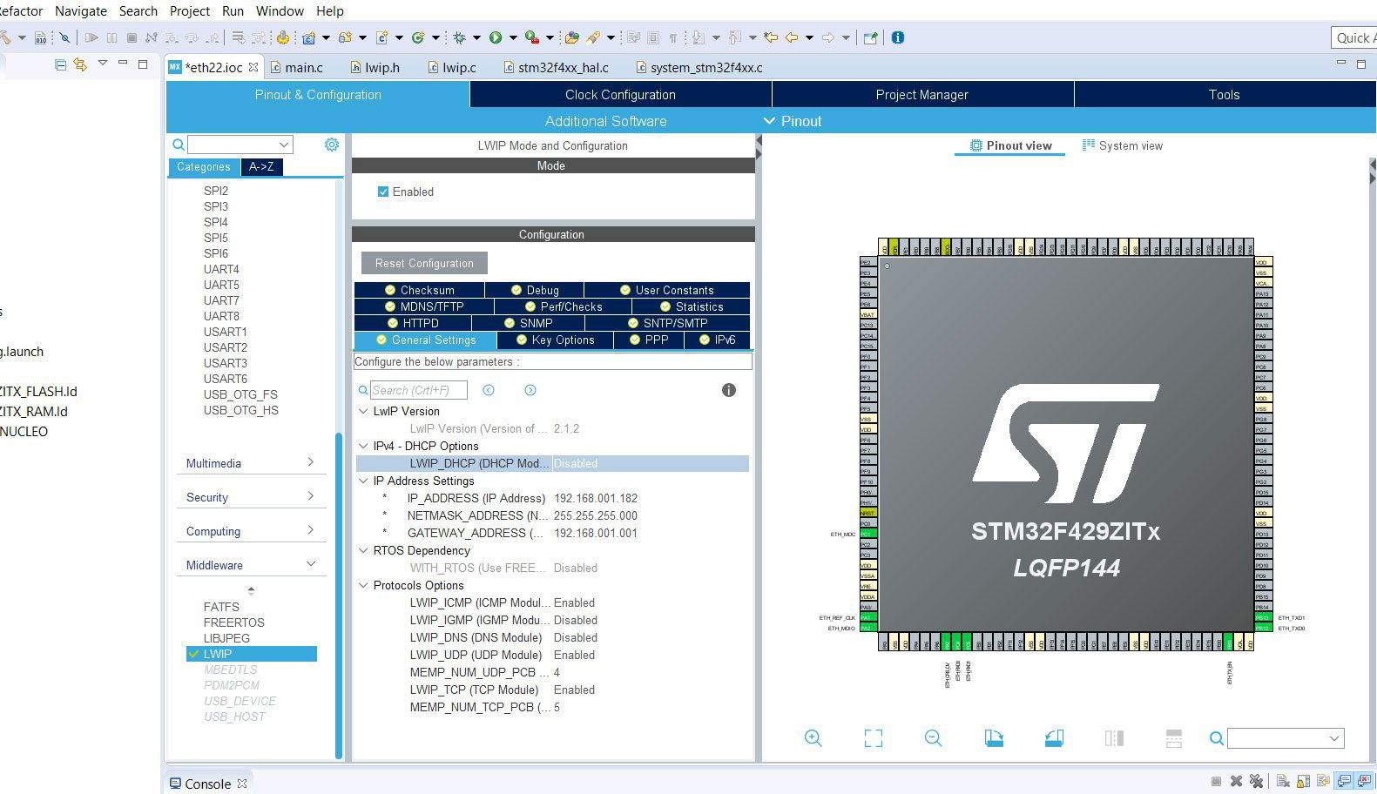The height and width of the screenshot is (794, 1377).
Task: Rotate the chip counter-clockwise
Action: 1054,738
